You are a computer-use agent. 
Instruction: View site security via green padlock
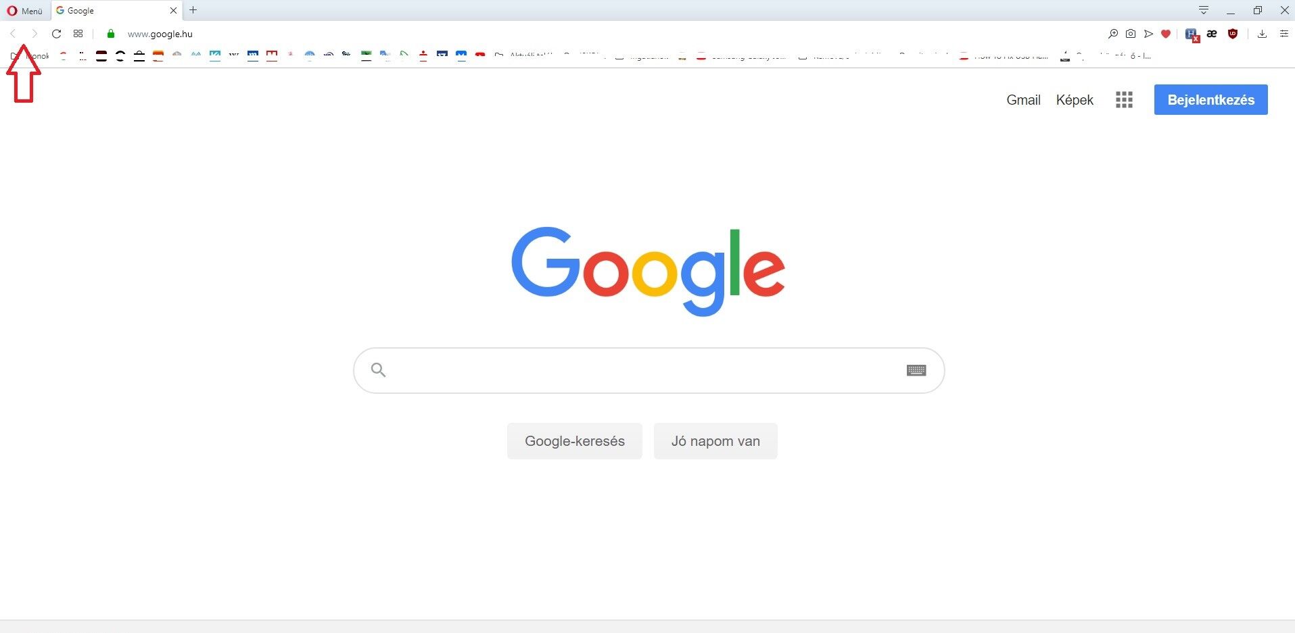point(111,34)
